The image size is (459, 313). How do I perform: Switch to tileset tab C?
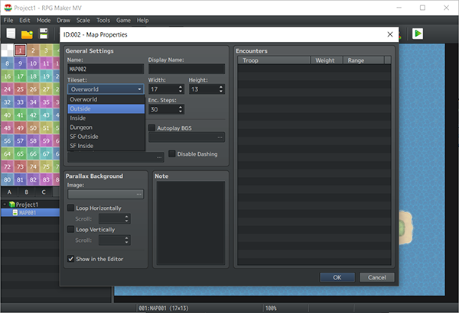pyautogui.click(x=44, y=192)
